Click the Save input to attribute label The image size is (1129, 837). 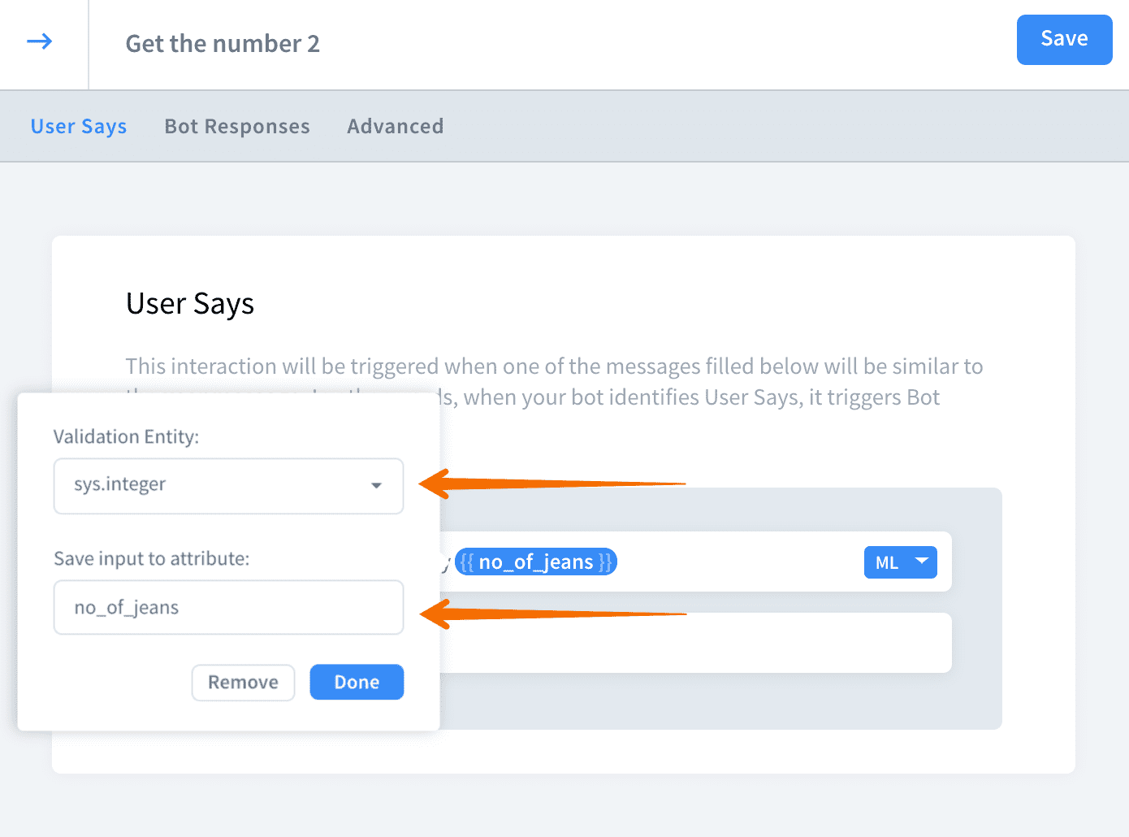[x=151, y=559]
